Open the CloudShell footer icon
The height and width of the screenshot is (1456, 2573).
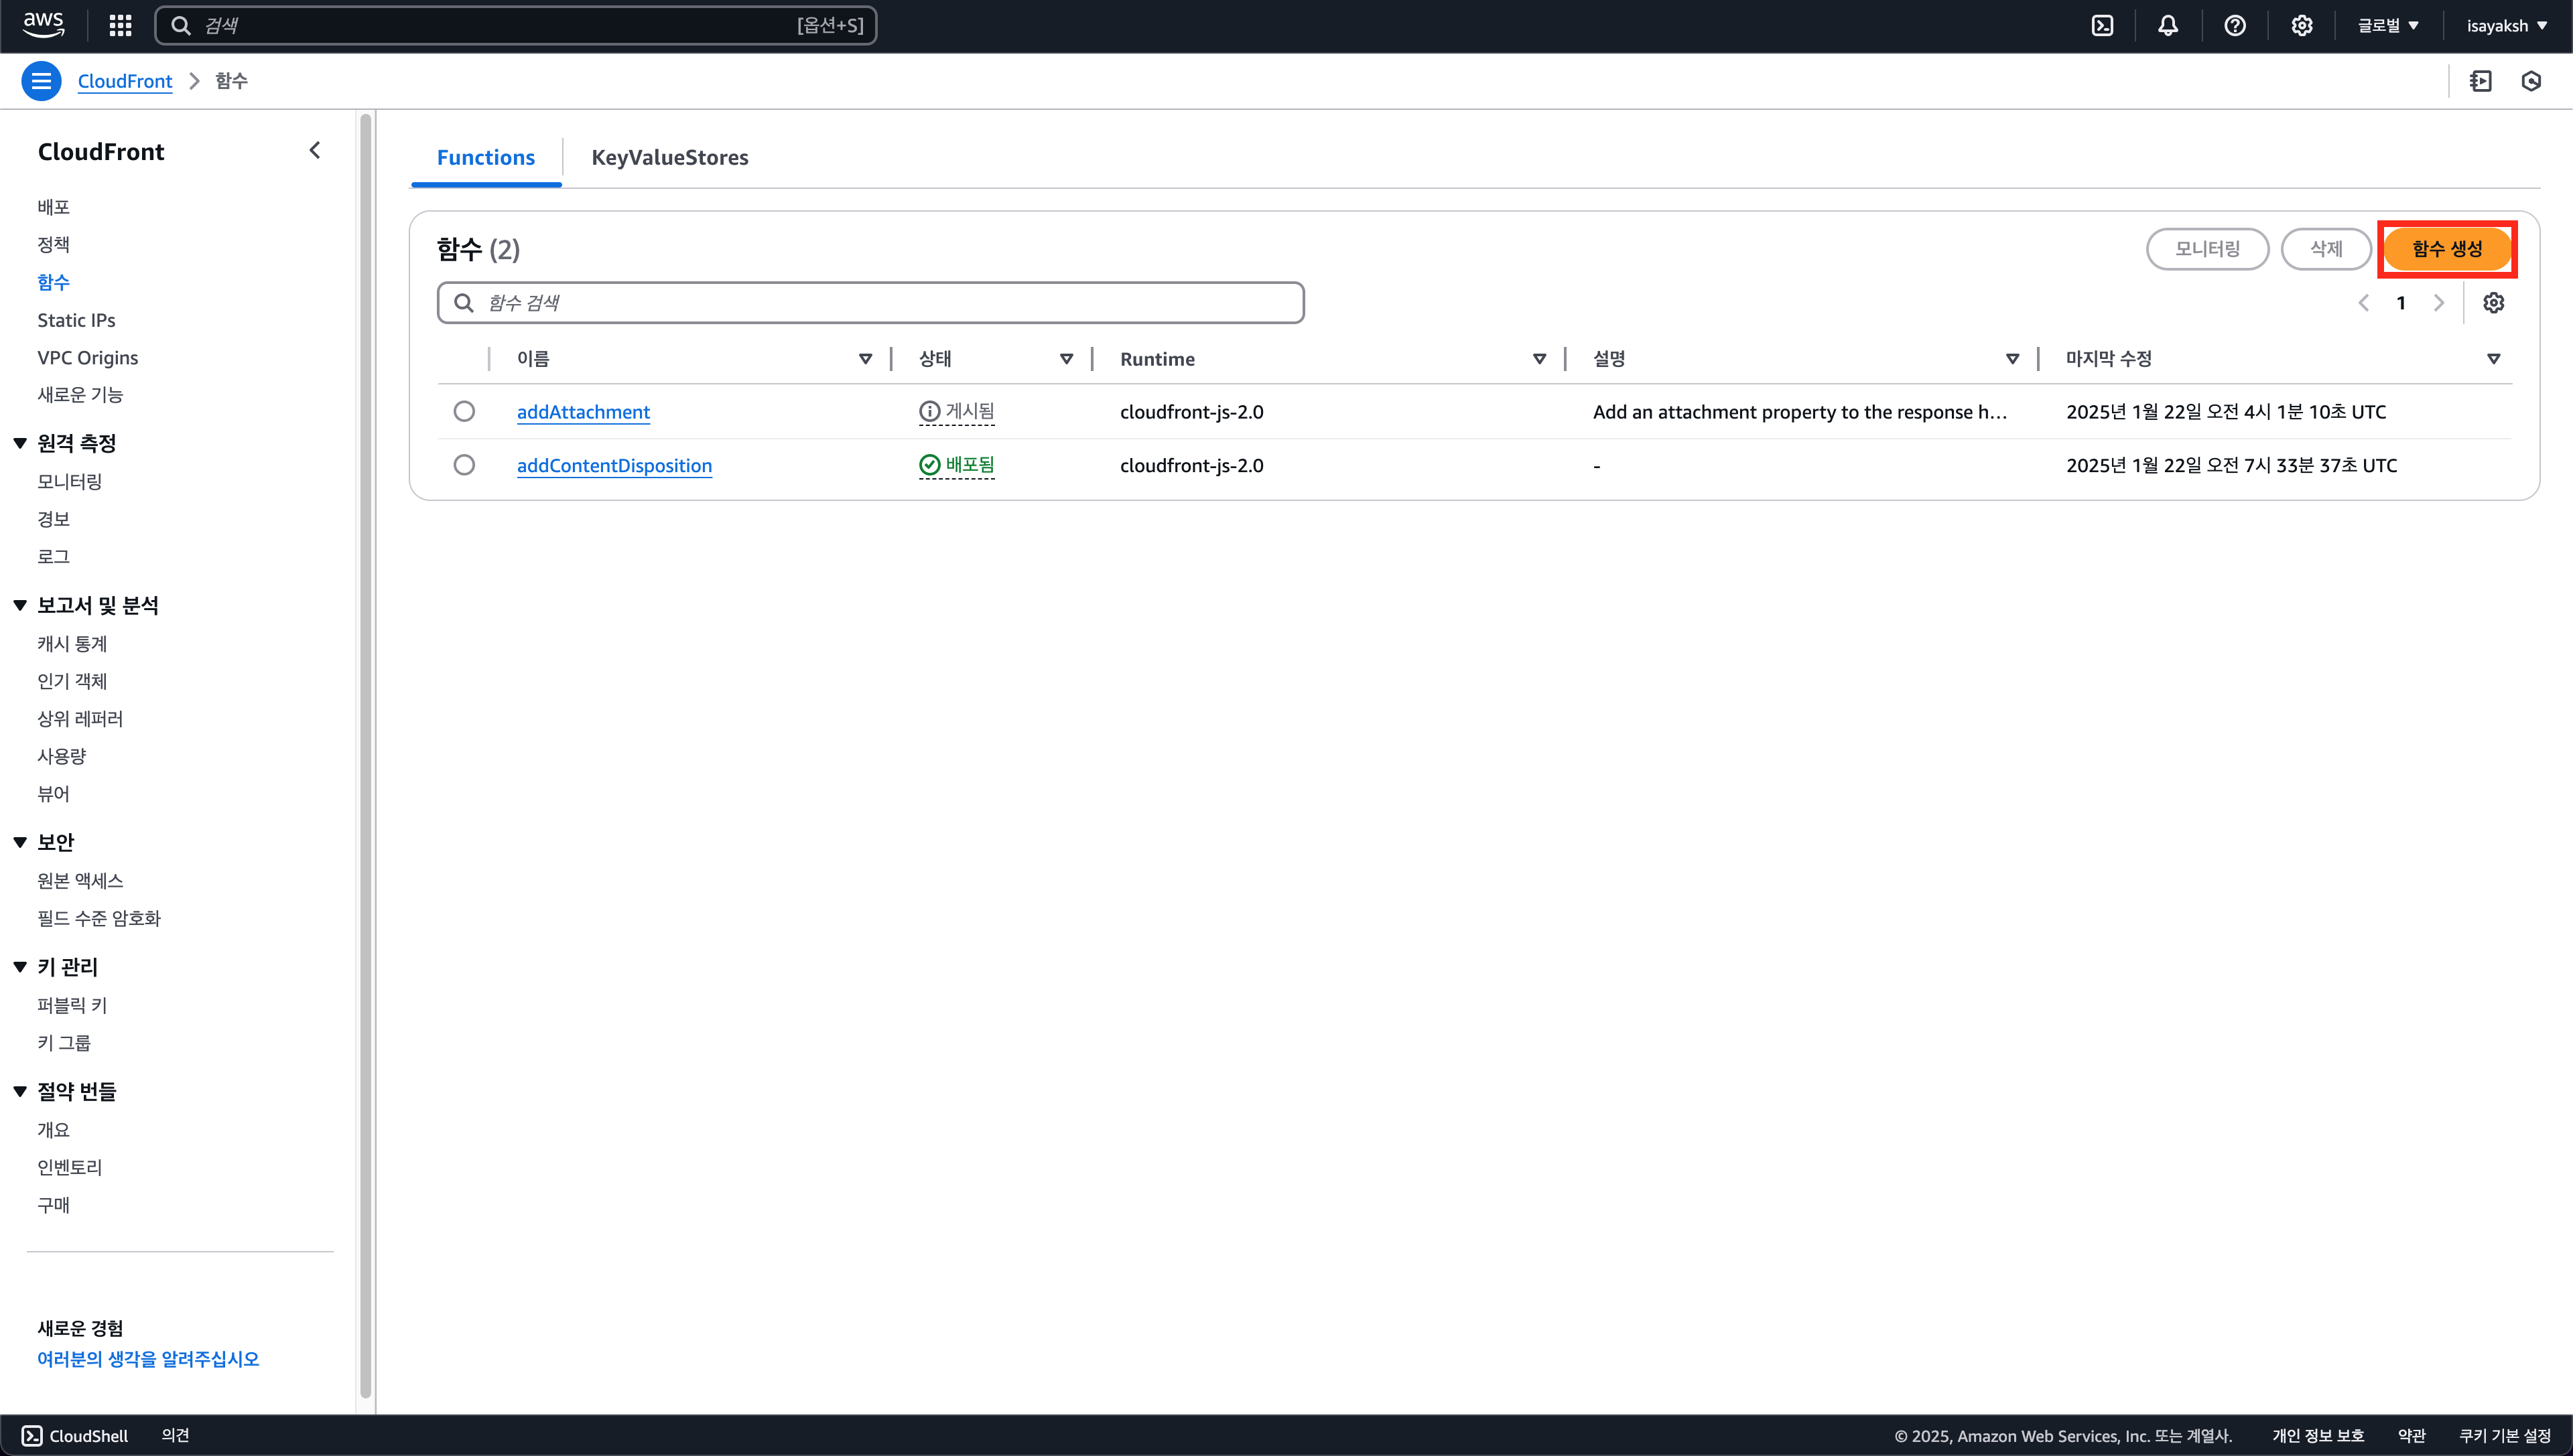32,1436
